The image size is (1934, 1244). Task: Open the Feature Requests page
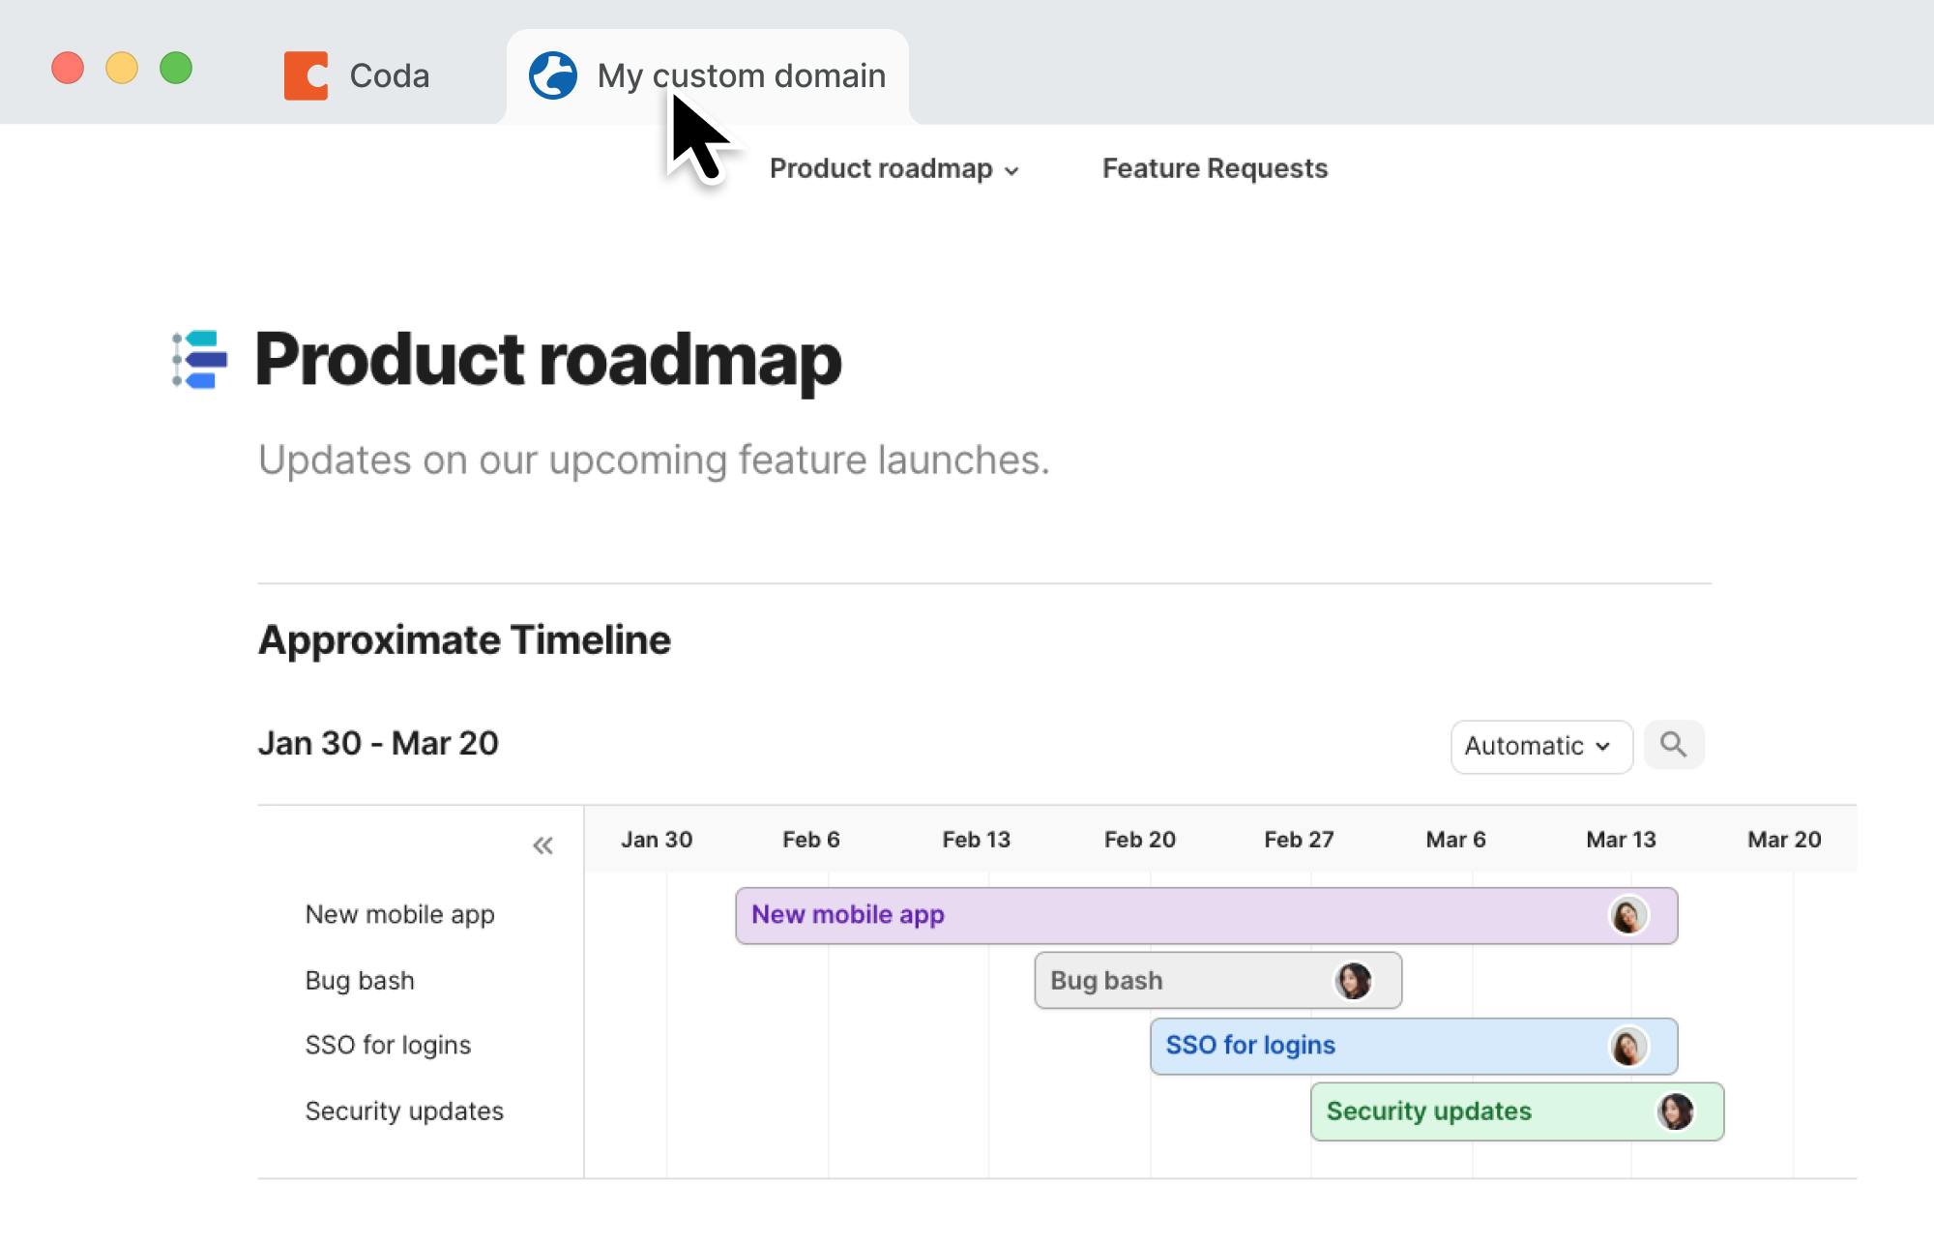(1215, 169)
